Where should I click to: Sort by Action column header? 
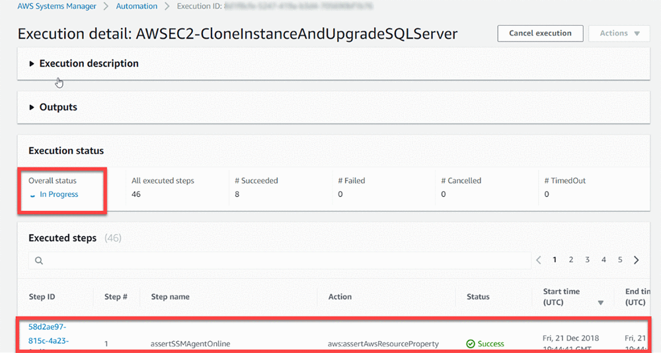pyautogui.click(x=340, y=297)
